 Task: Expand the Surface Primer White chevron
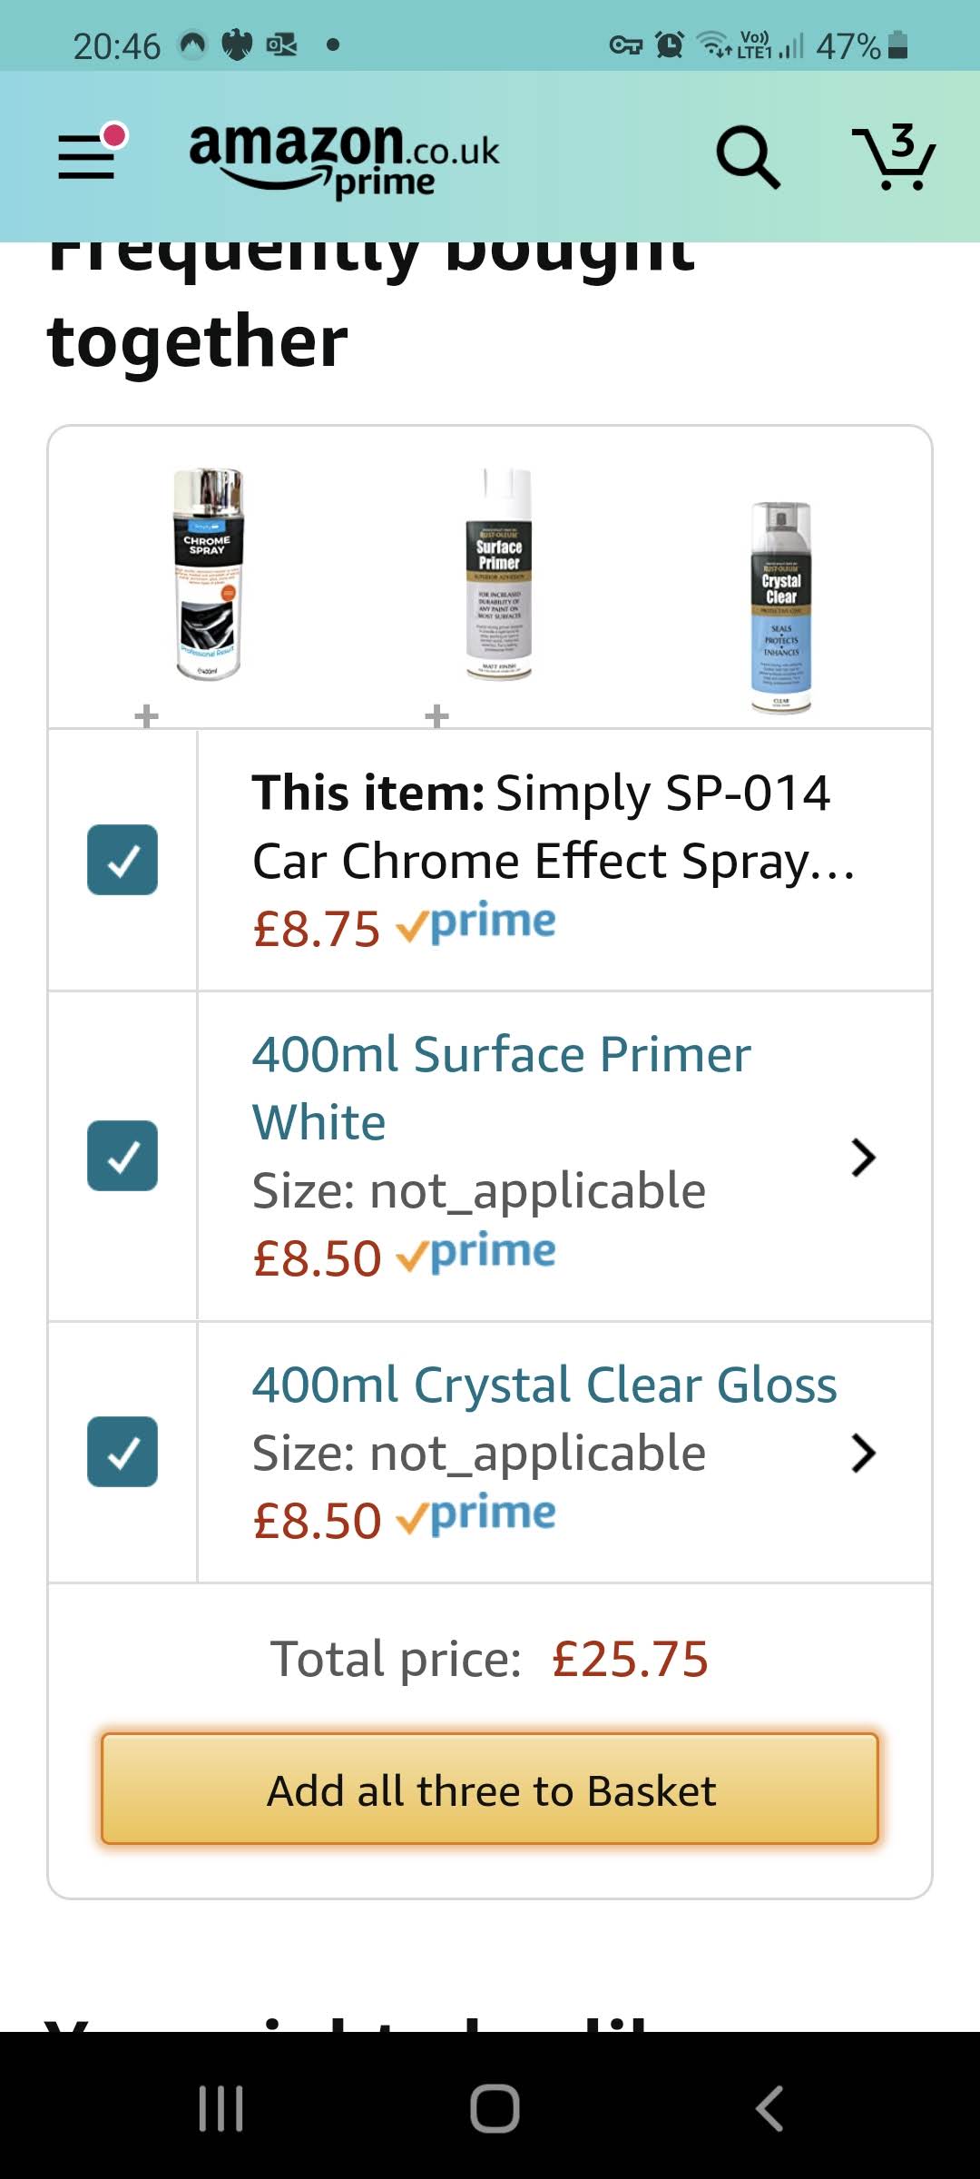click(863, 1157)
